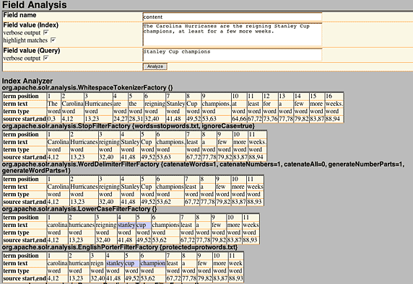Click 'week' stemmed term in EnglishPorterFilterFactory table
The width and height of the screenshot is (413, 284).
click(235, 263)
